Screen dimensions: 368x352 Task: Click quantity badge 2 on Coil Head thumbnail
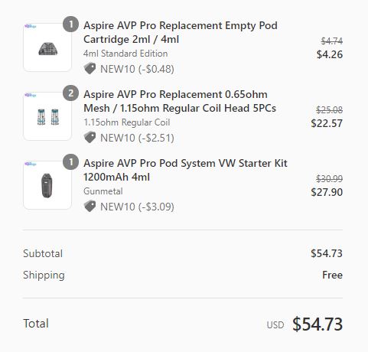(70, 93)
